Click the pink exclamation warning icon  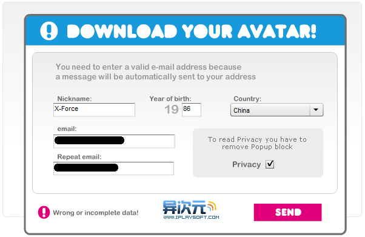(x=44, y=212)
